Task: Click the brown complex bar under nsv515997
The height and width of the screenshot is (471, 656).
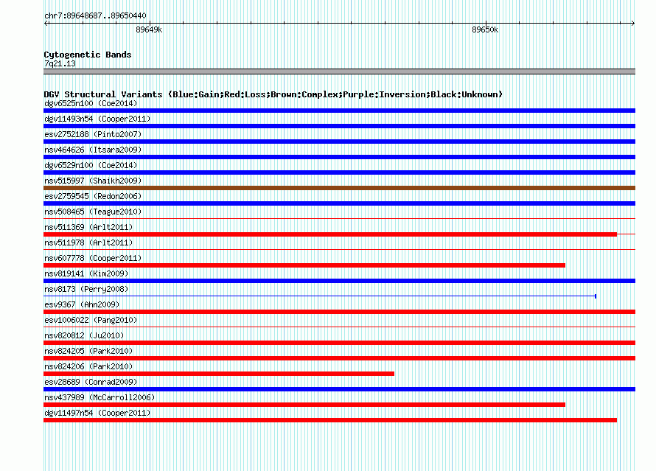Action: tap(339, 188)
